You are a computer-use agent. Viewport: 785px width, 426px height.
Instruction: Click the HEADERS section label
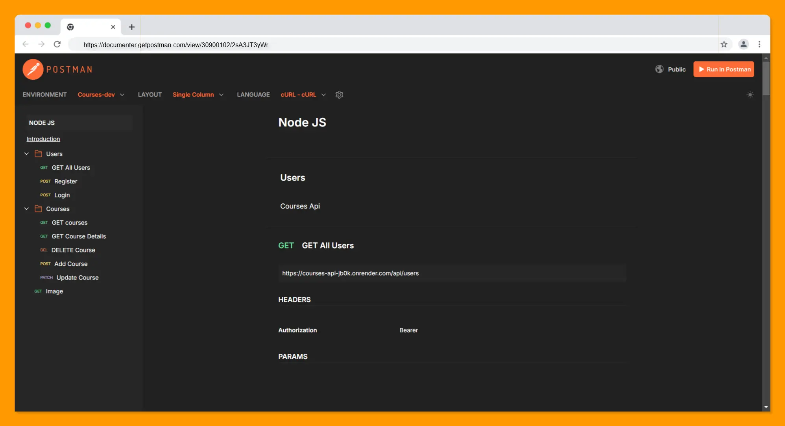click(294, 300)
